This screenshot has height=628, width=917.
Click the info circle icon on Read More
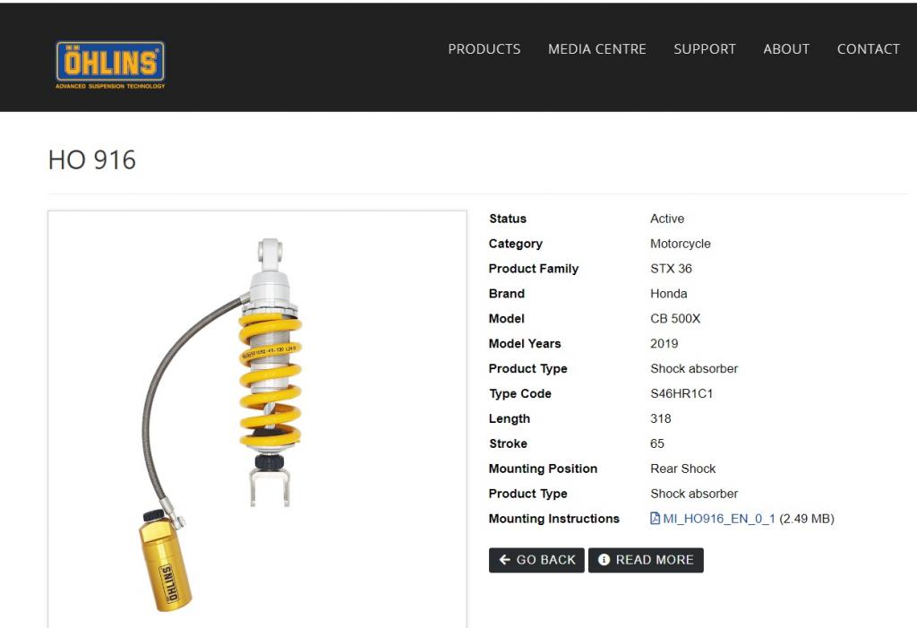pos(604,560)
